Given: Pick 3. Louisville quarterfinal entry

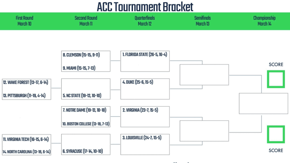Looking at the screenshot, I should pyautogui.click(x=142, y=138).
